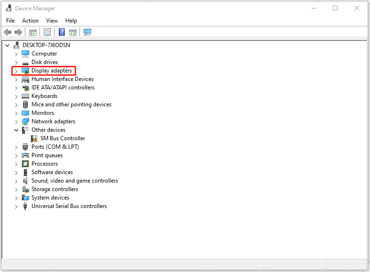The image size is (370, 272).
Task: Expand the Human Interface Devices category
Action: (16, 80)
